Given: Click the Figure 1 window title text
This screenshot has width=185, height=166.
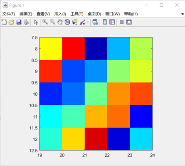Looking at the screenshot, I should point(17,5).
